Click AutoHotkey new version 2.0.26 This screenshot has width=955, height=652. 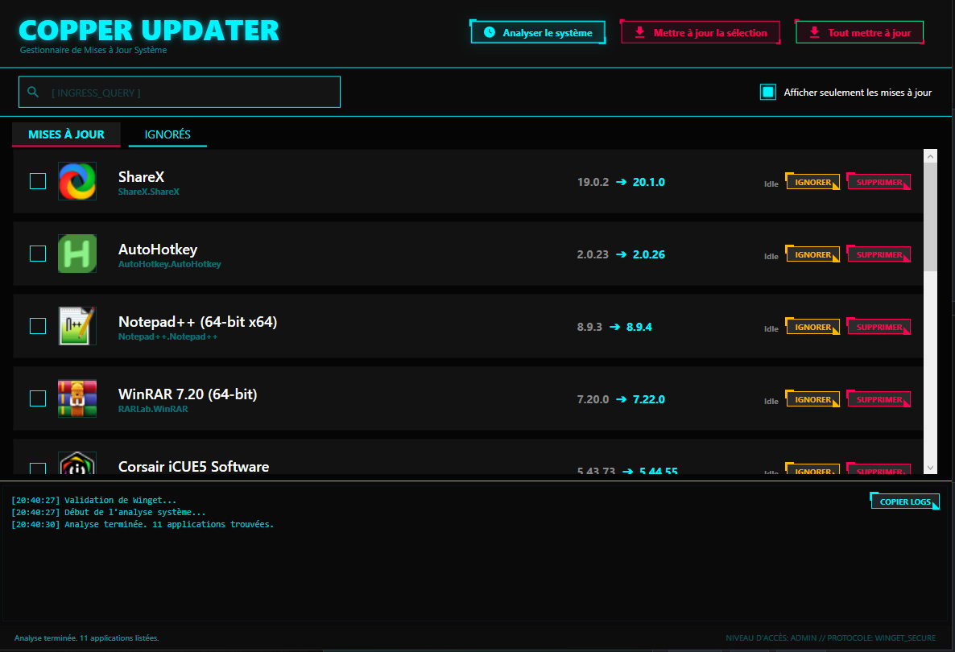coord(649,254)
